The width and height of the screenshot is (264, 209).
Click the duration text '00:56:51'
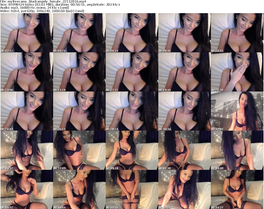pyautogui.click(x=78, y=5)
